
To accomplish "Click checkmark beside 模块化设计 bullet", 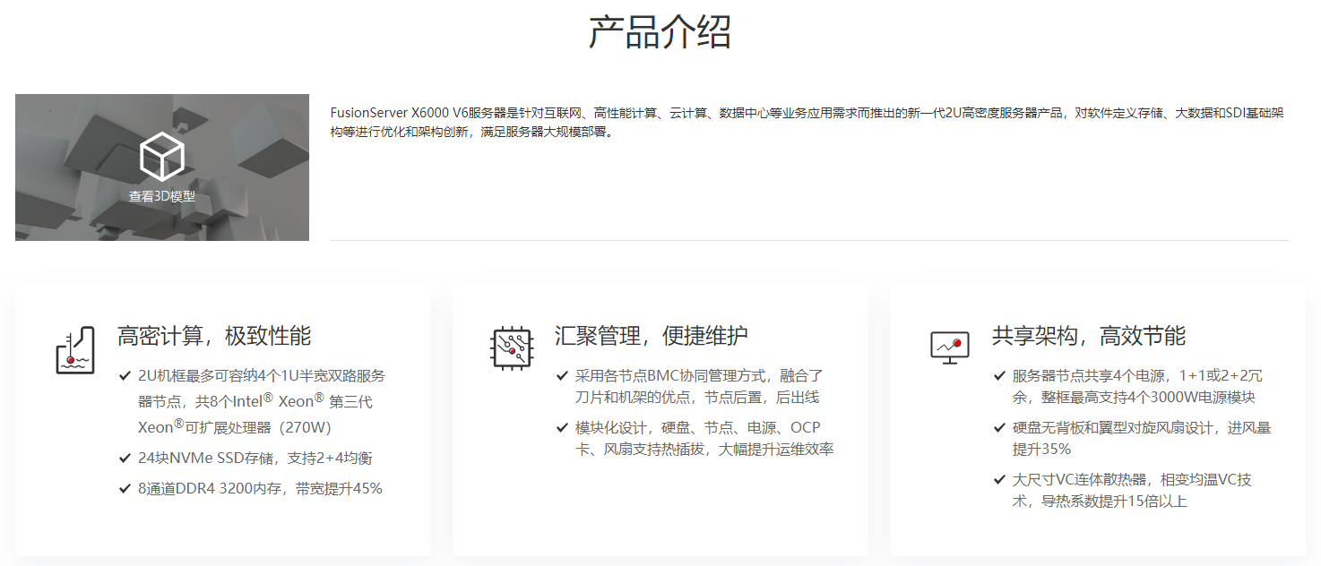I will coord(562,428).
